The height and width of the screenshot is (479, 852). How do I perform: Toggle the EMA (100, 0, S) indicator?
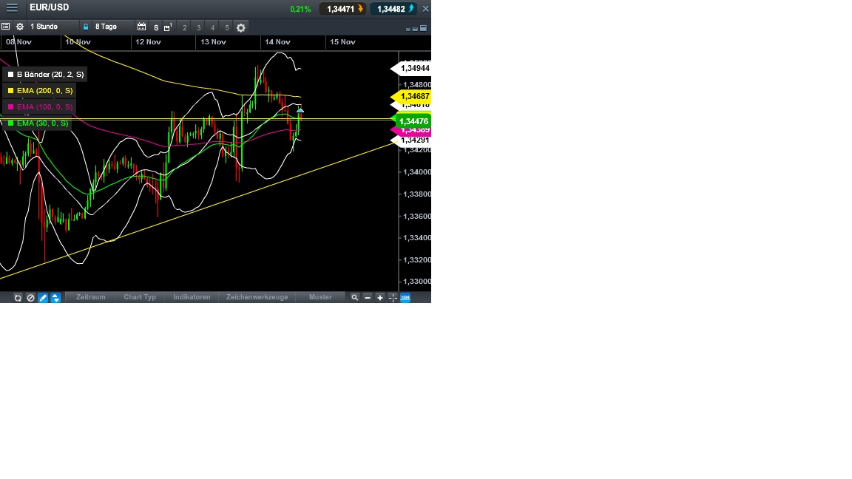pyautogui.click(x=38, y=106)
